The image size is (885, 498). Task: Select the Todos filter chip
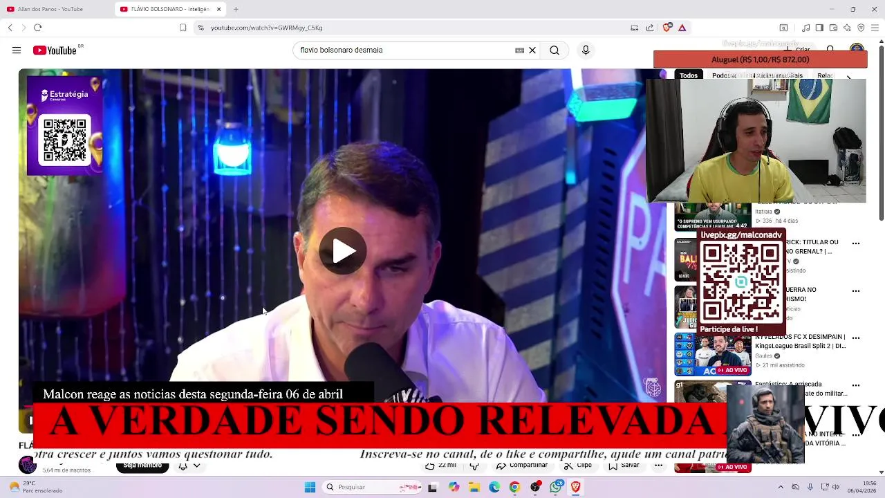[689, 75]
